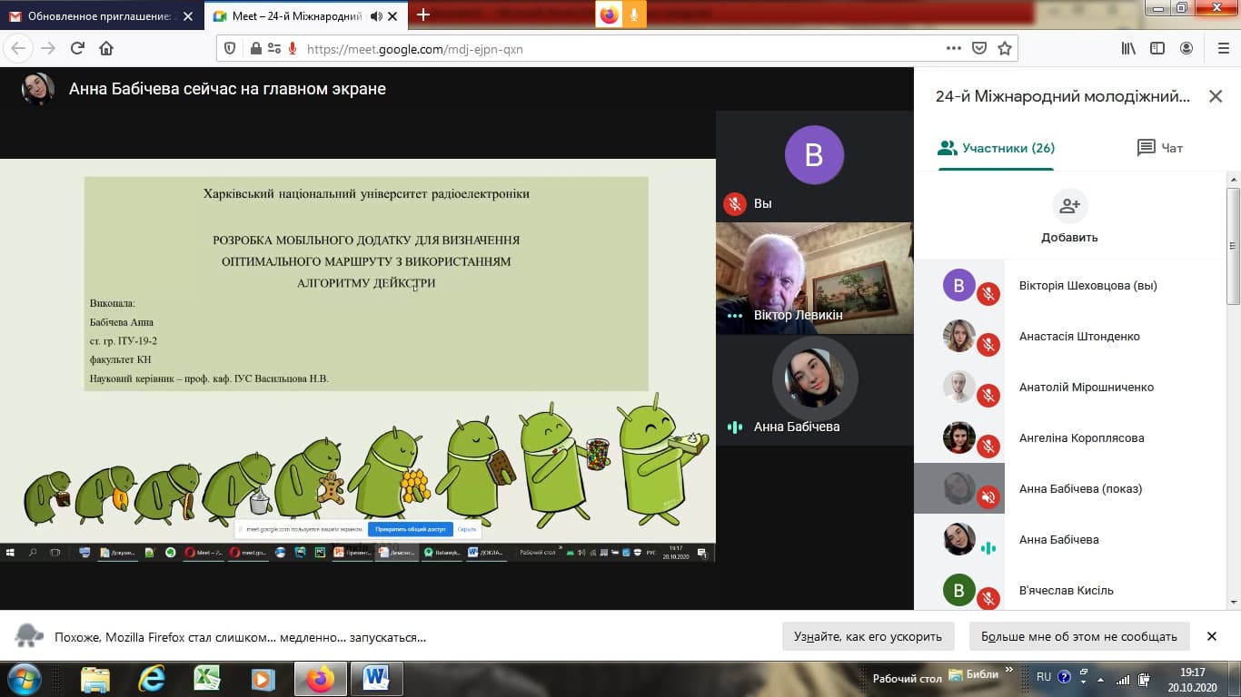Click Больше мне об этом не сообщать

pyautogui.click(x=1079, y=636)
